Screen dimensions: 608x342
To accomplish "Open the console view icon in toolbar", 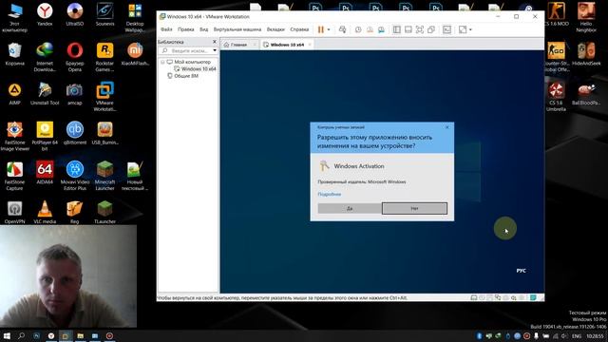I will click(447, 29).
